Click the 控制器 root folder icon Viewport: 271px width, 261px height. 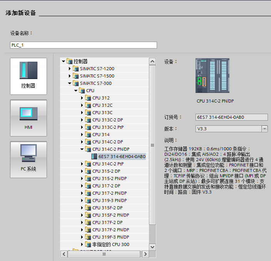click(69, 61)
